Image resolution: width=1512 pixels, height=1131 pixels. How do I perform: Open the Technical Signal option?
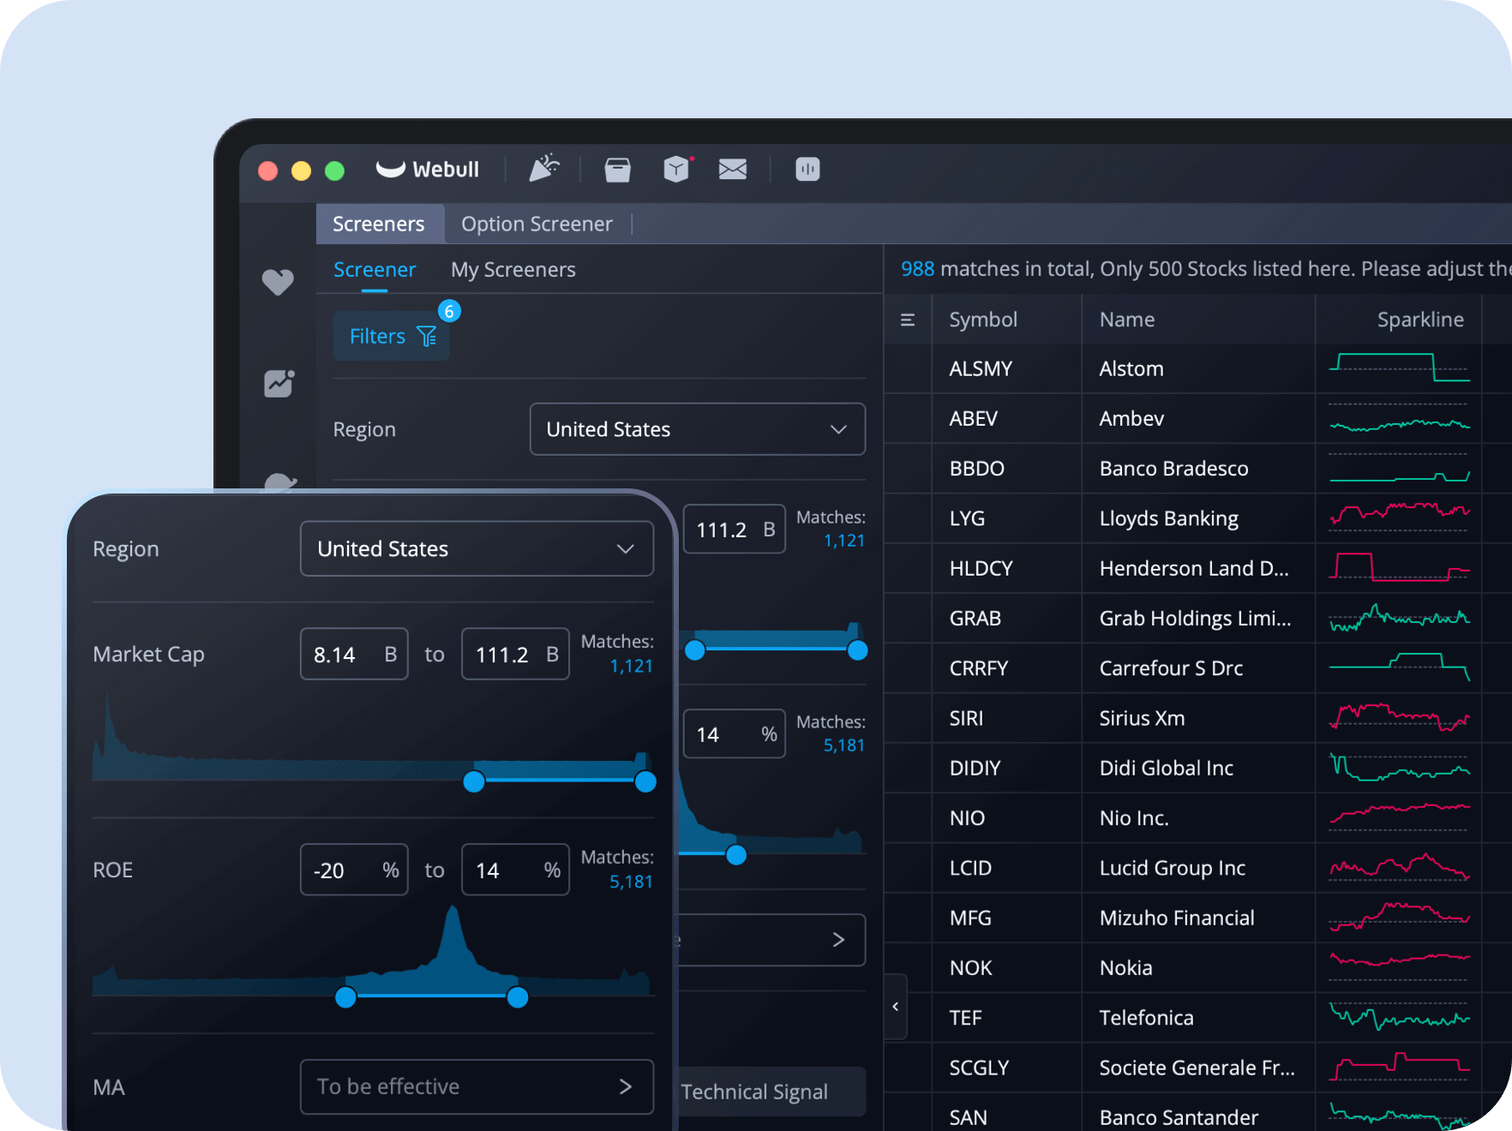point(754,1092)
